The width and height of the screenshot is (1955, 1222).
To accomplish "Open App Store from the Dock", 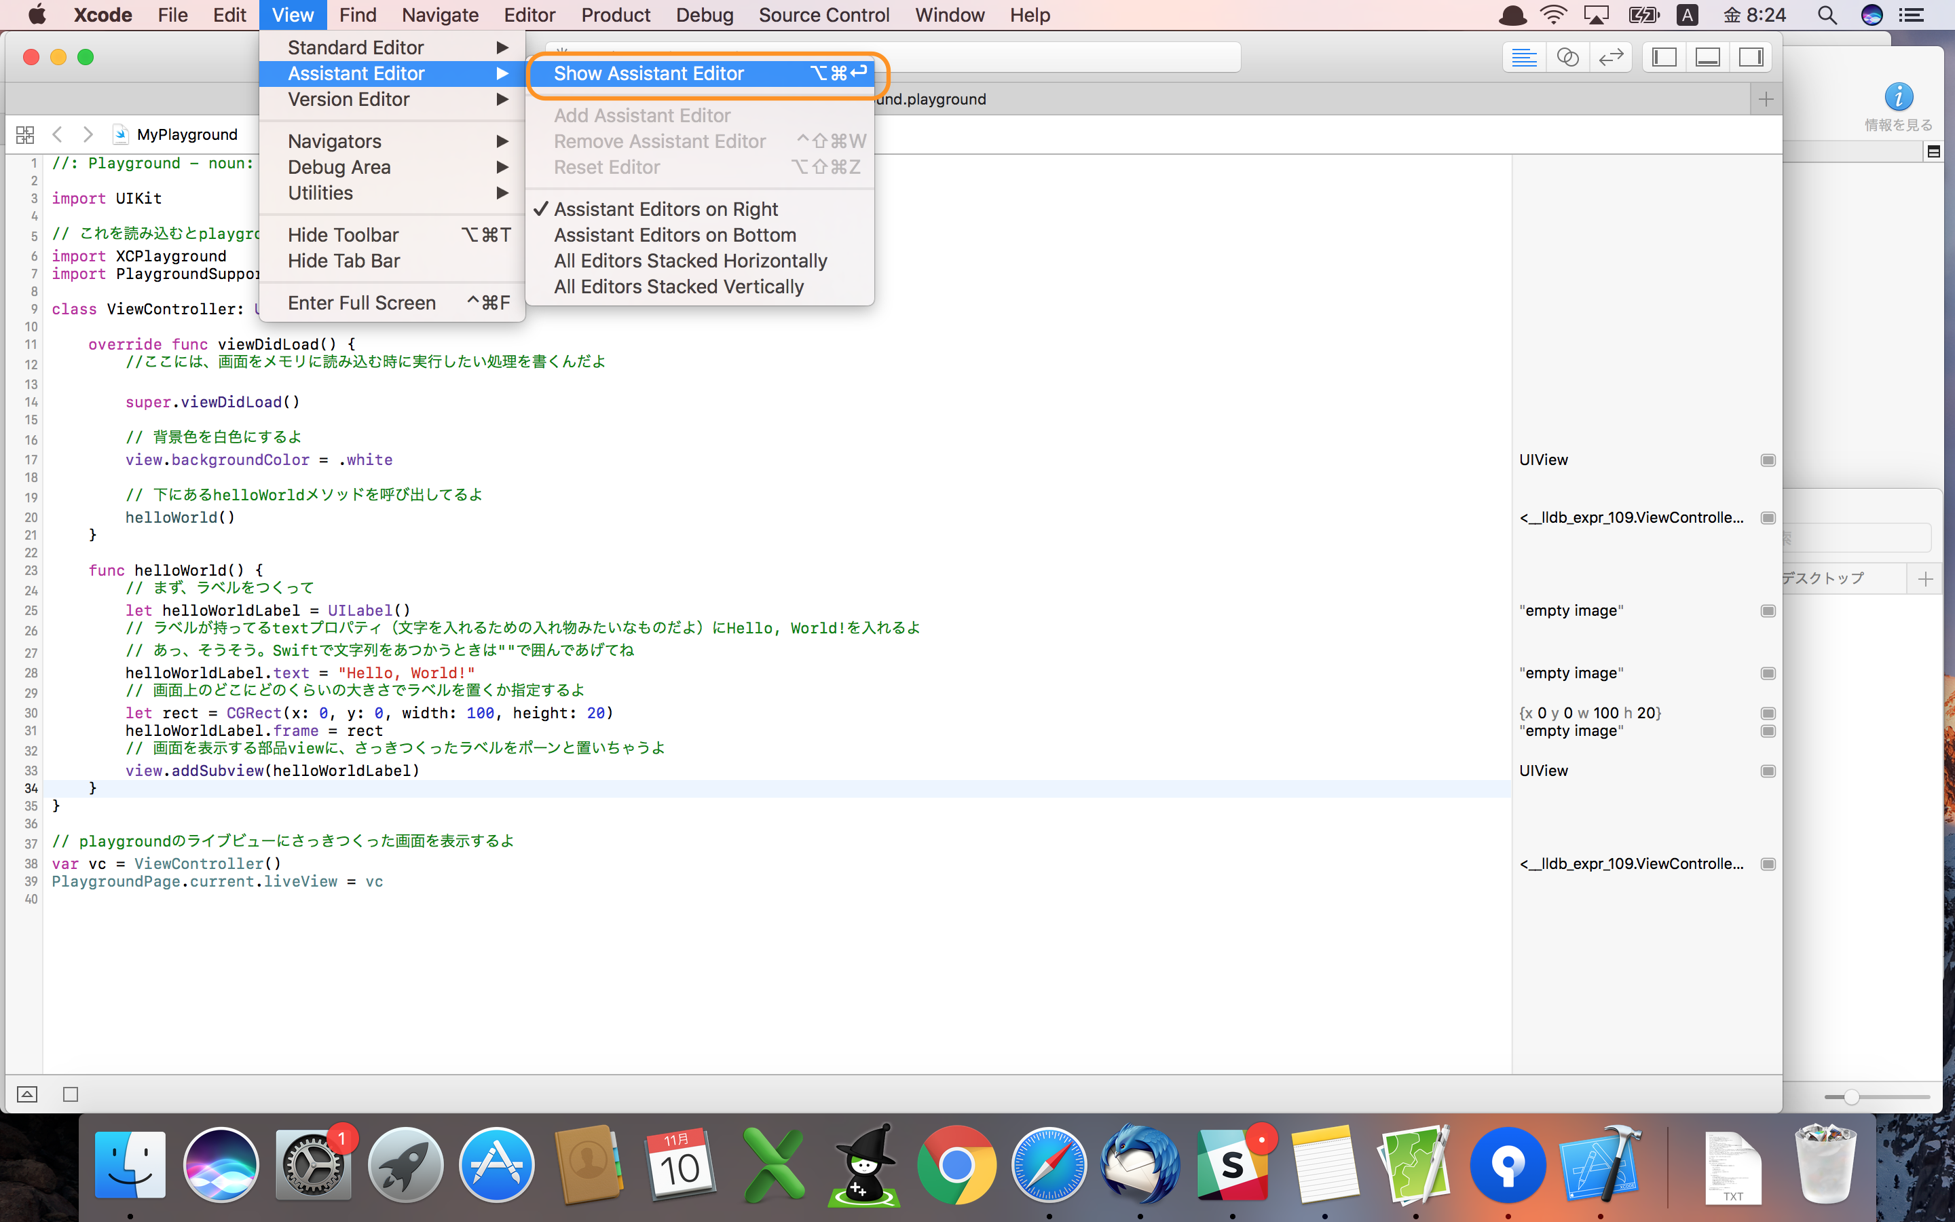I will click(x=497, y=1164).
